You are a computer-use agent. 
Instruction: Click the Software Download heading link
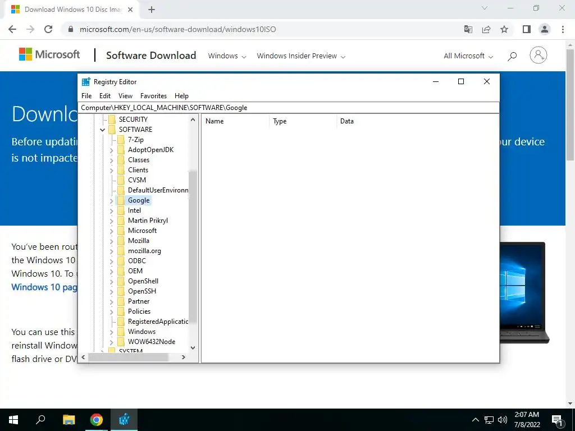click(x=151, y=56)
